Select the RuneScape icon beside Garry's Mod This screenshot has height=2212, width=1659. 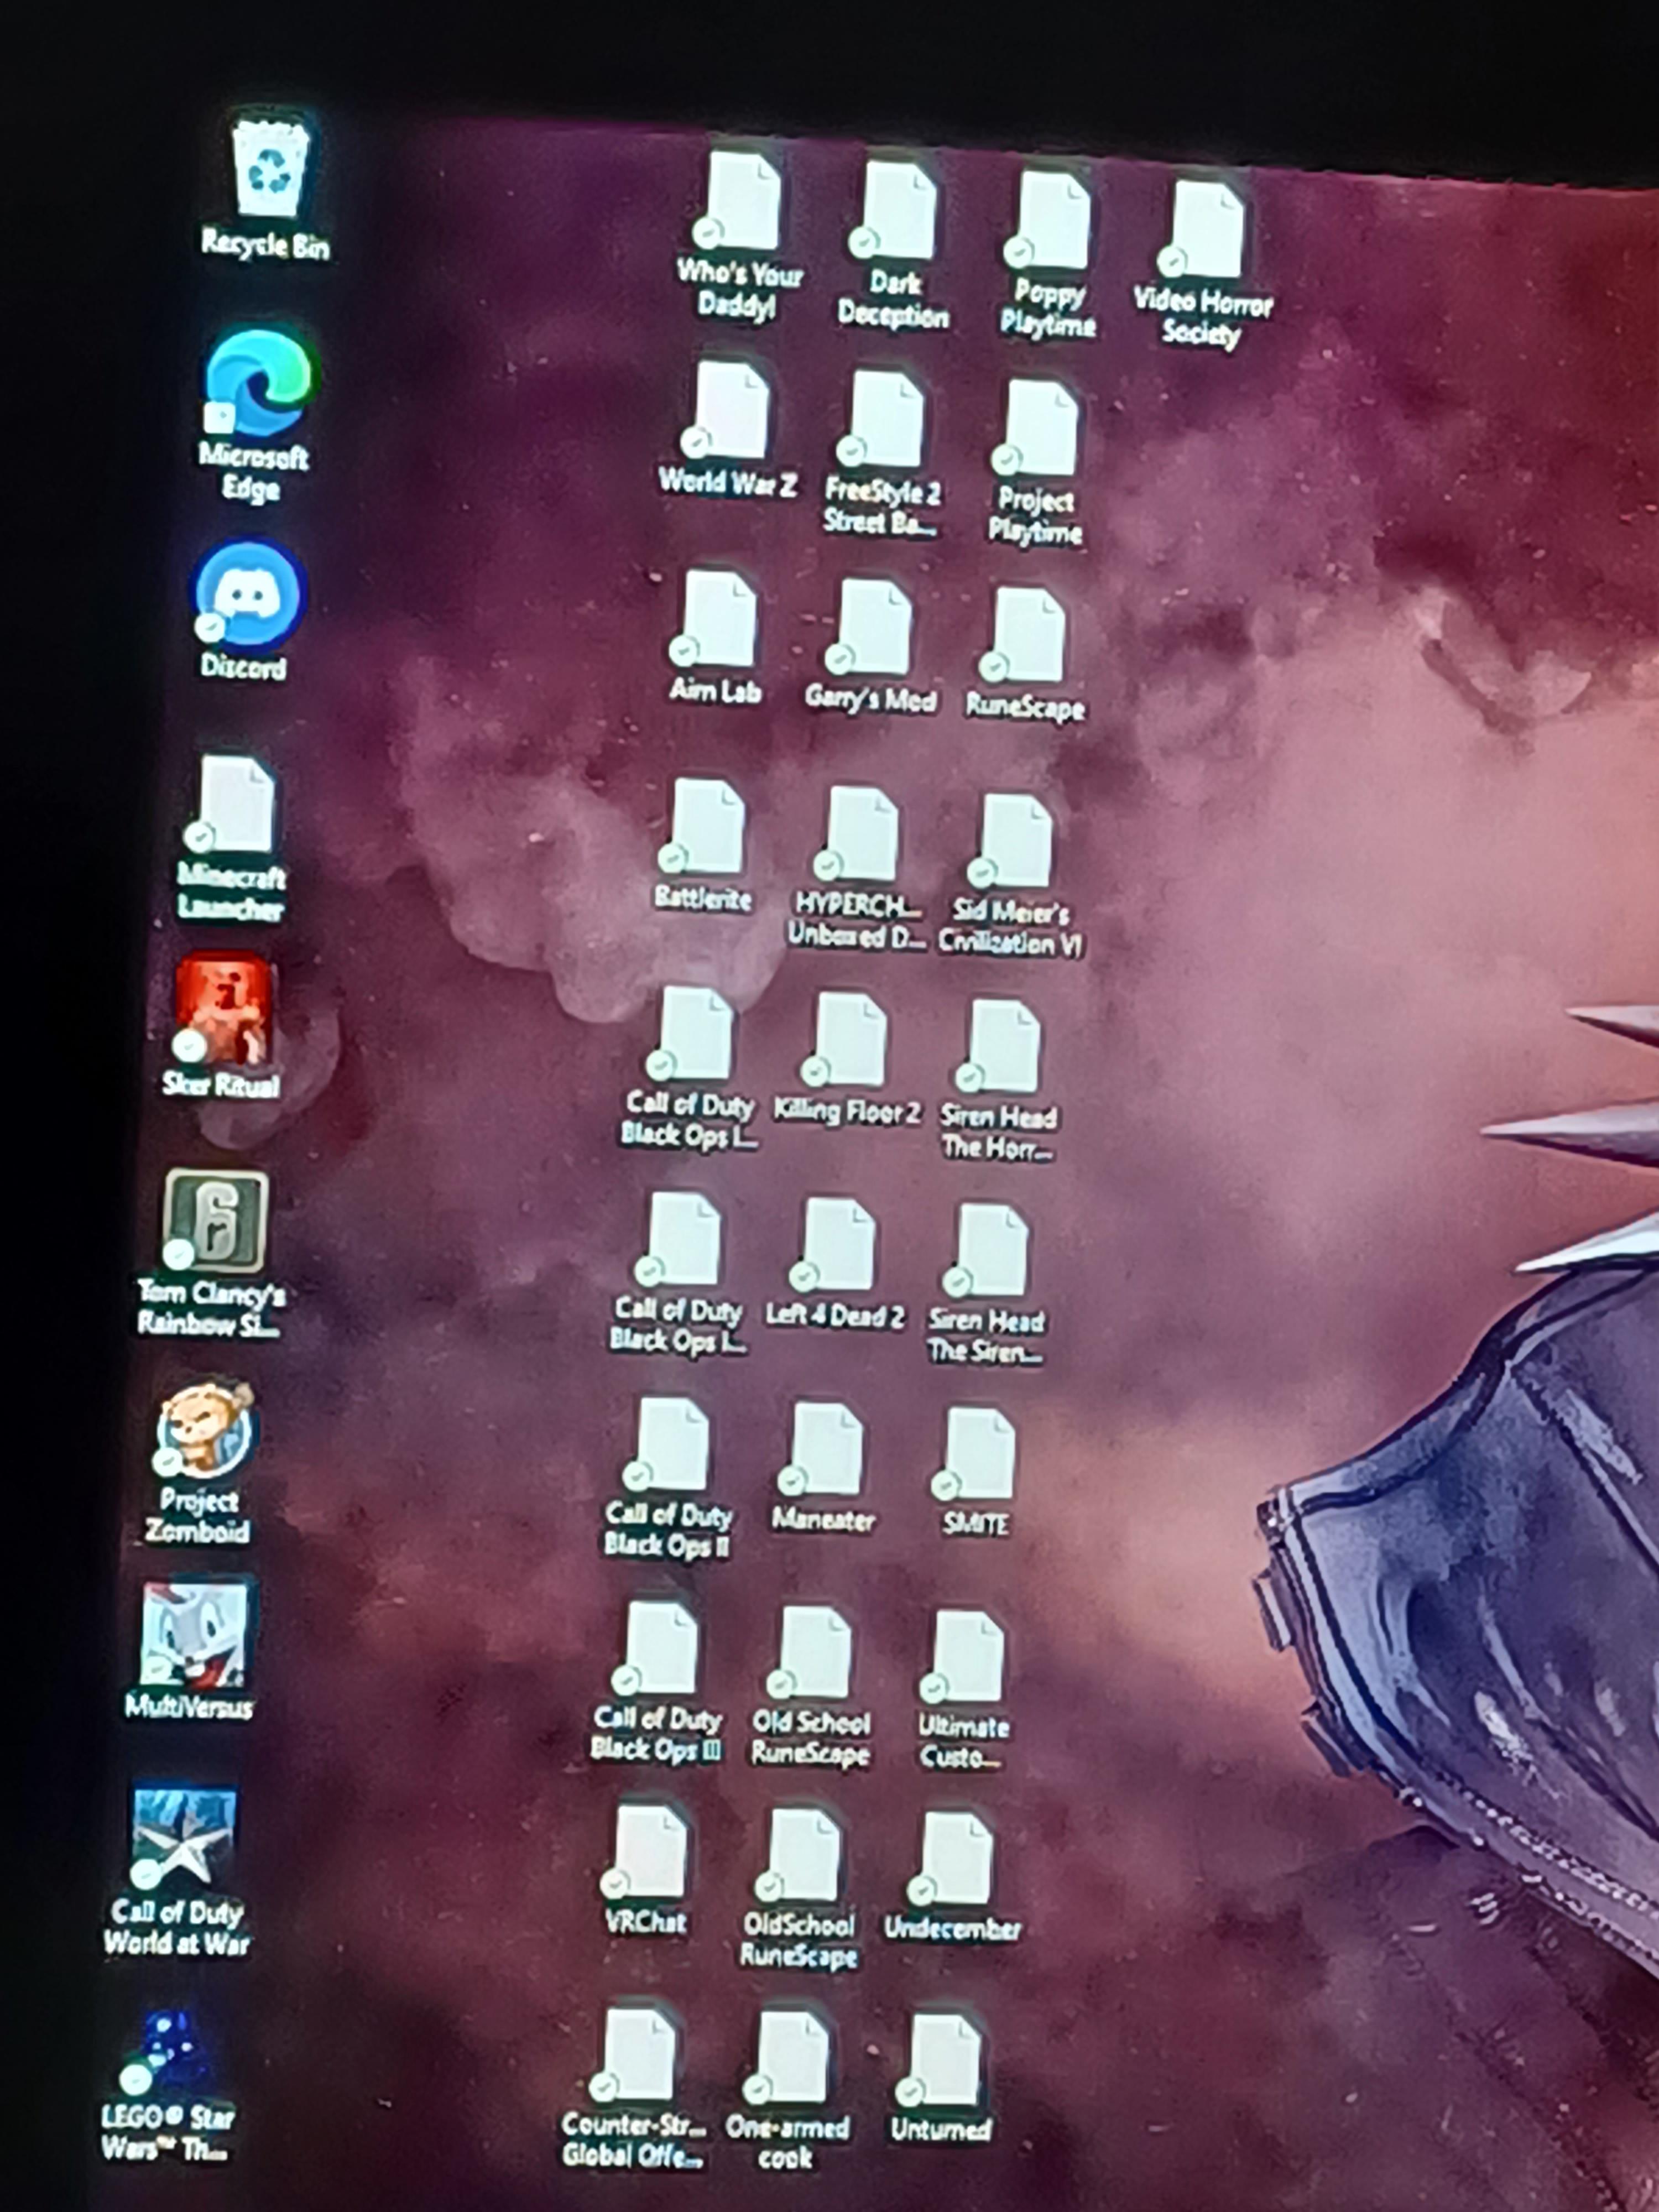click(x=1026, y=654)
